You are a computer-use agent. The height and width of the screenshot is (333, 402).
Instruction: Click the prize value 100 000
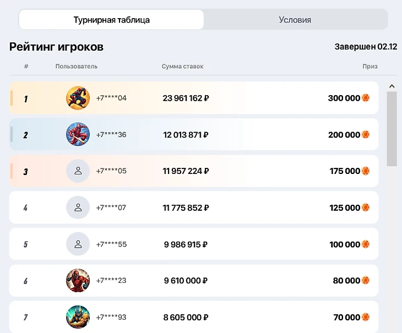(x=345, y=244)
